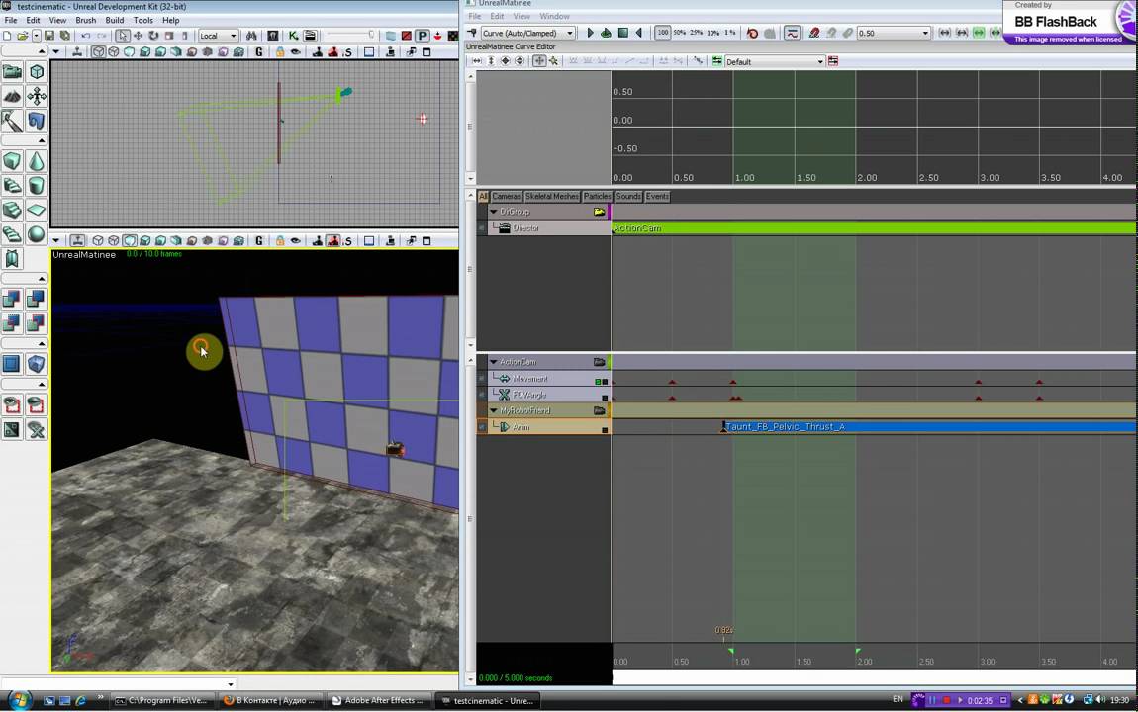This screenshot has height=712, width=1138.
Task: Set playback speed to 50%
Action: [x=679, y=33]
